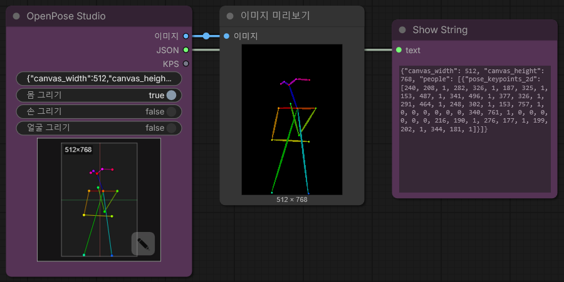Click the text input label in Show String
This screenshot has height=282, width=564.
(413, 50)
